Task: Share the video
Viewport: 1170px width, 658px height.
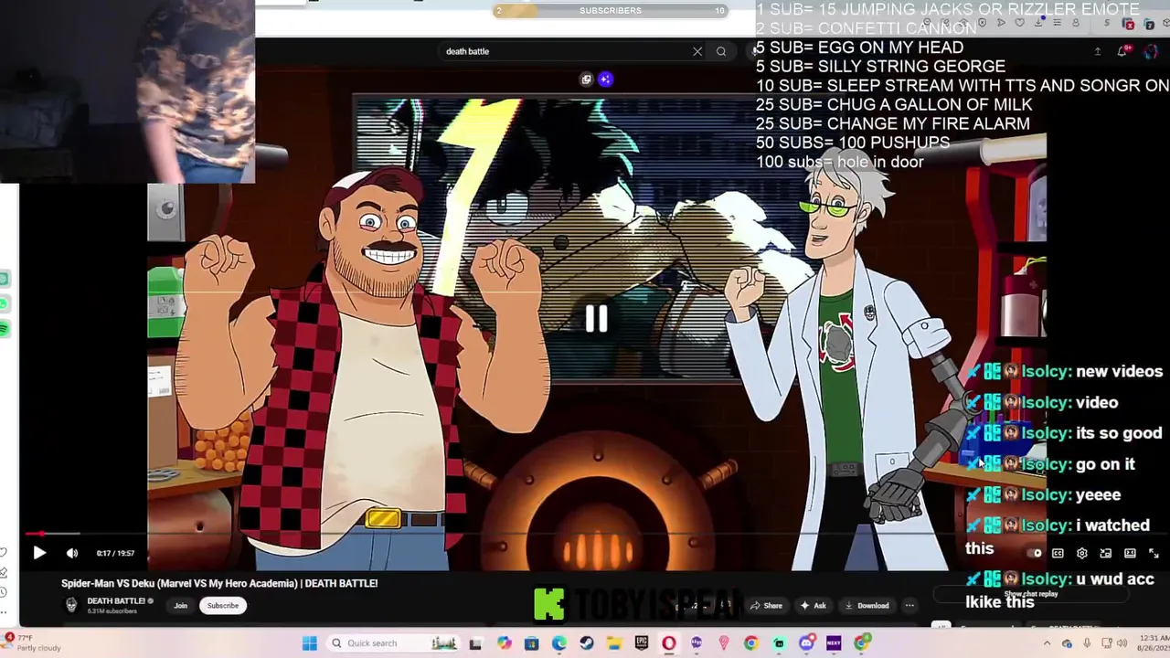Action: [766, 605]
